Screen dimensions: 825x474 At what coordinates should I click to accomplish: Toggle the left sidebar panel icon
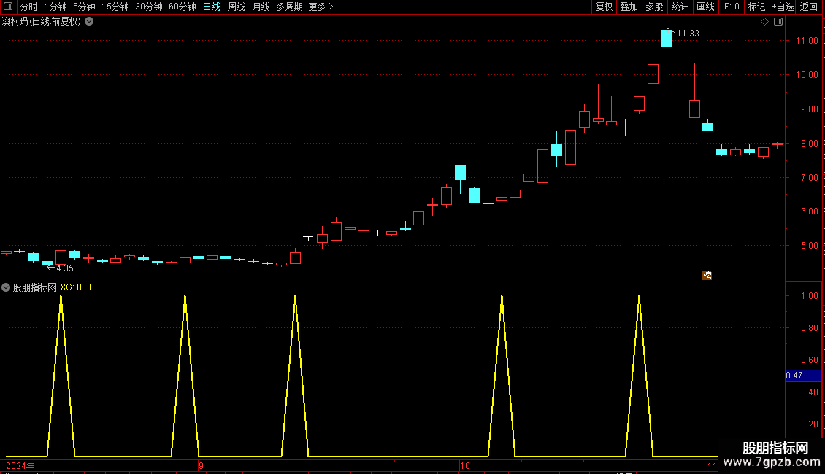[8, 7]
